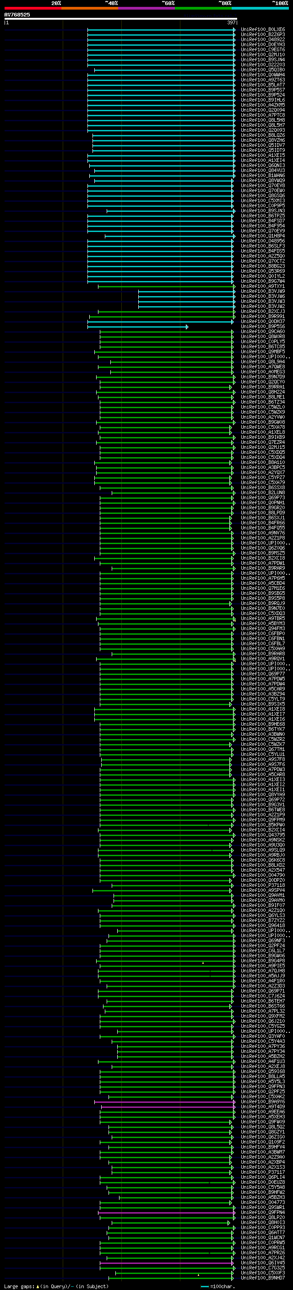Click the green ~80% identity legend bar
Image resolution: width=293 pixels, height=1290 pixels.
tap(203, 8)
